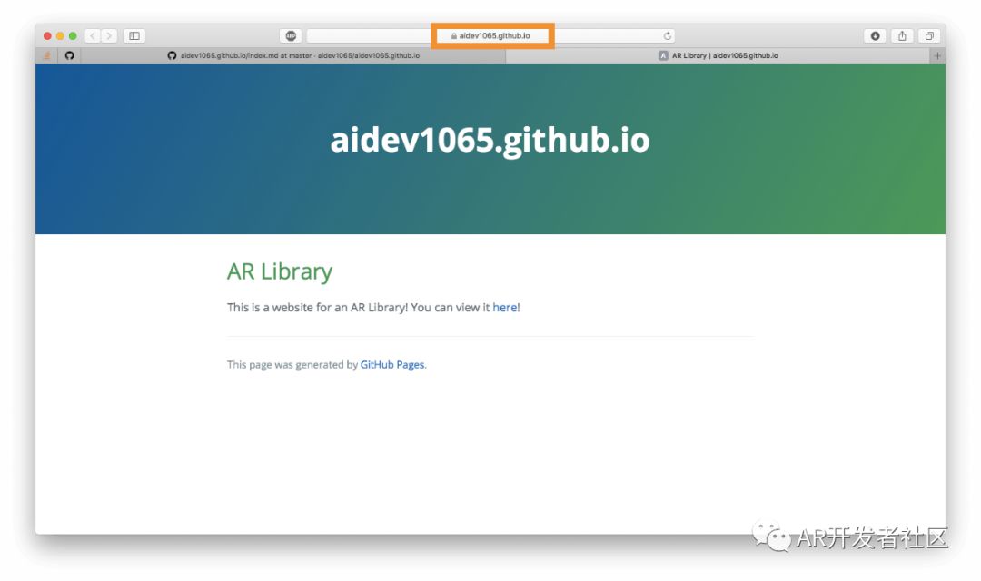Go back with the Safari back arrow

click(x=93, y=35)
